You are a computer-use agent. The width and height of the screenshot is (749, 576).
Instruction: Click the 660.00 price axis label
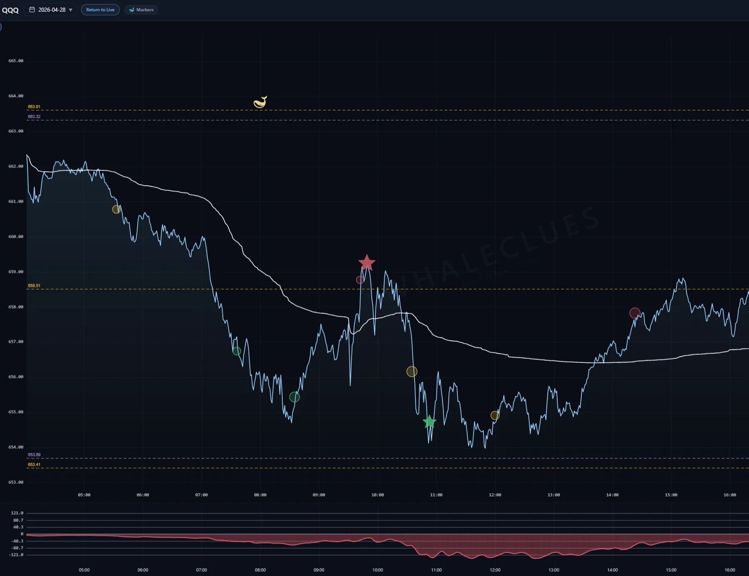16,237
